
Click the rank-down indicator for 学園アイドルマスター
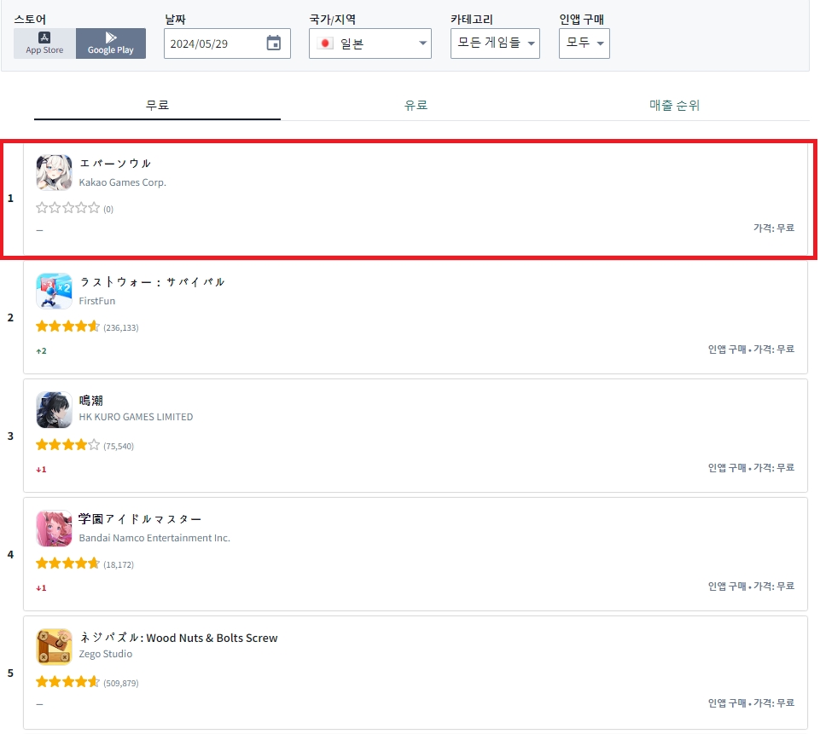(41, 588)
